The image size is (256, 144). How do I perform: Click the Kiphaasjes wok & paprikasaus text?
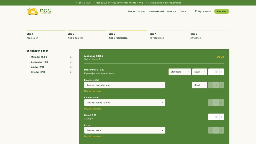pos(99,74)
